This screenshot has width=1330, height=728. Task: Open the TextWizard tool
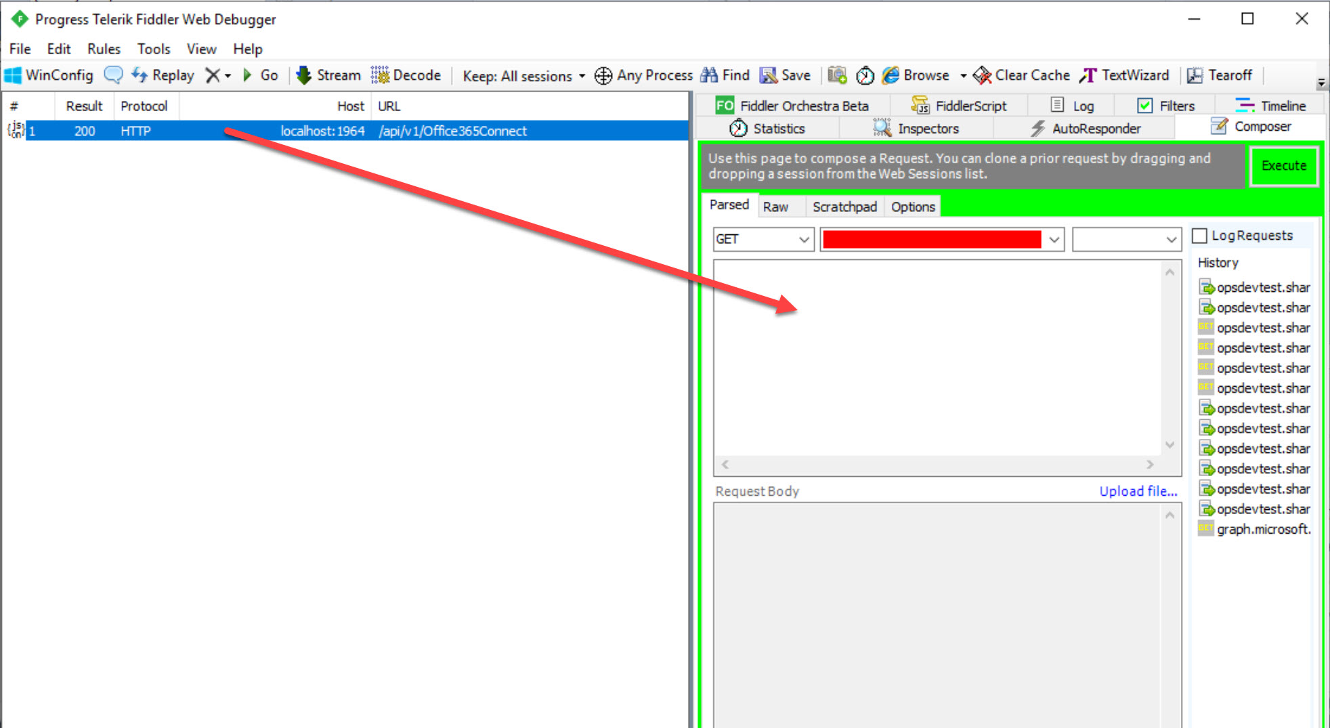coord(1125,75)
